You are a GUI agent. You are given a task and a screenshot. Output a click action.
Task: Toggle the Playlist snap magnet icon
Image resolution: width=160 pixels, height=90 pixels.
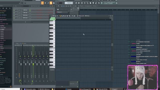58,6
